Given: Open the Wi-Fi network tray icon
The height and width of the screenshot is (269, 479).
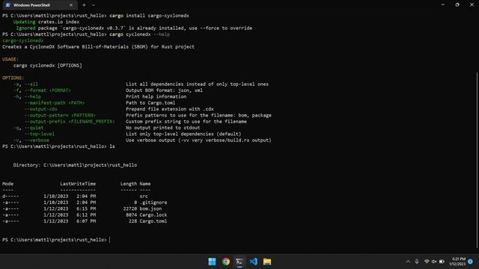Looking at the screenshot, I should click(427, 262).
